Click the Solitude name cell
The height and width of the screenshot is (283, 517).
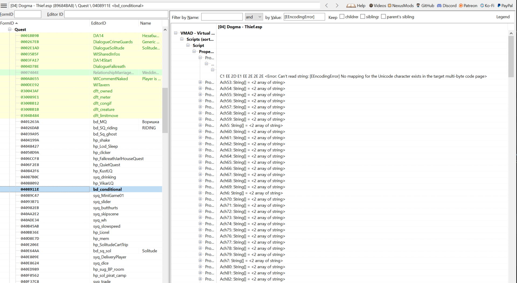click(x=149, y=251)
